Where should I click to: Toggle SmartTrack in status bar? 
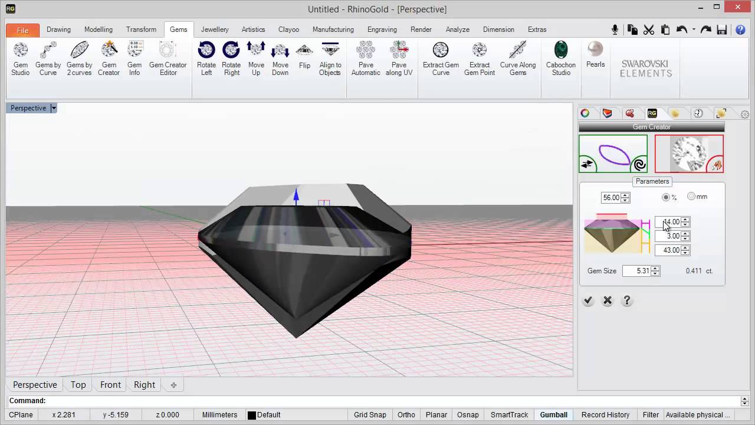[x=510, y=415]
